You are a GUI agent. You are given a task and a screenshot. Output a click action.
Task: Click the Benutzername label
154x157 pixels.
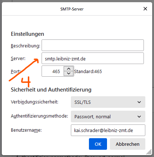click(x=26, y=130)
